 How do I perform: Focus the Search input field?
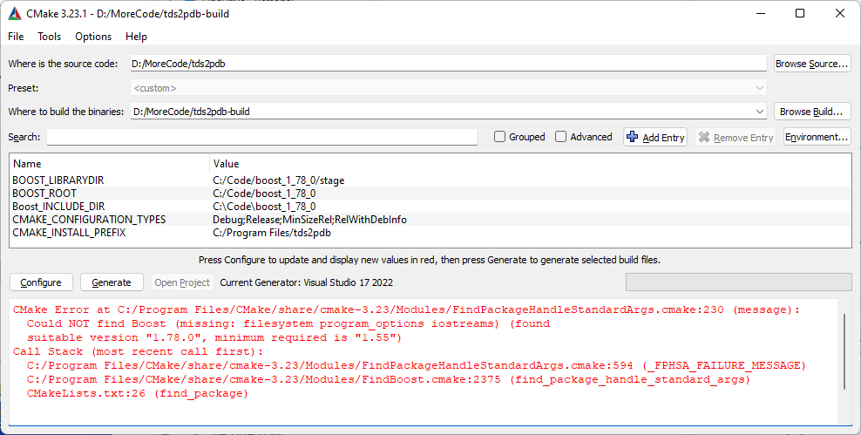262,138
